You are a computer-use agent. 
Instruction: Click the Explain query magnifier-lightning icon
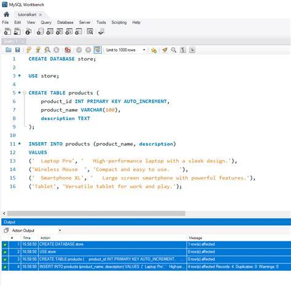pos(47,50)
